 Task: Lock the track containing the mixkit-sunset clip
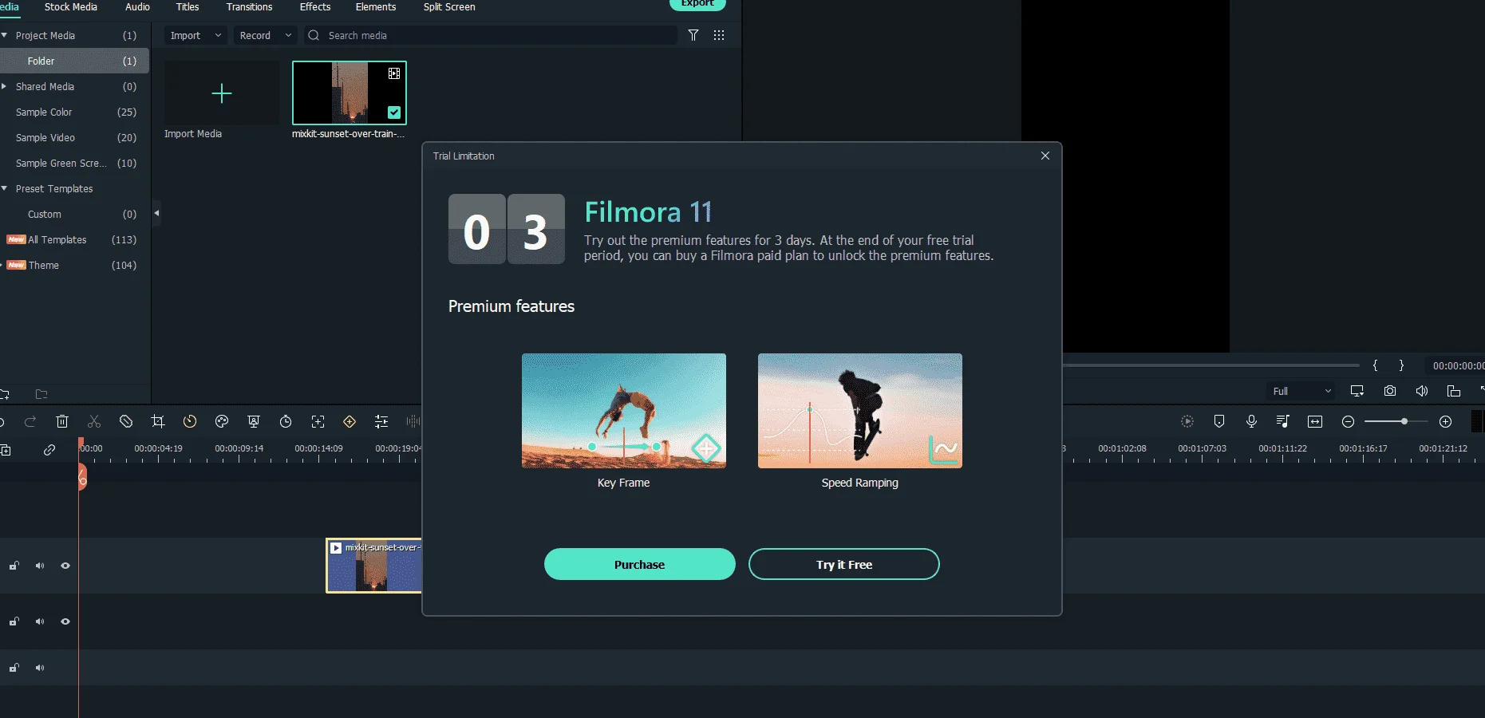(x=14, y=566)
